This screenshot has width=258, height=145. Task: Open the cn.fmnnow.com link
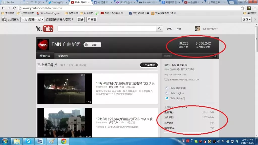point(175,74)
